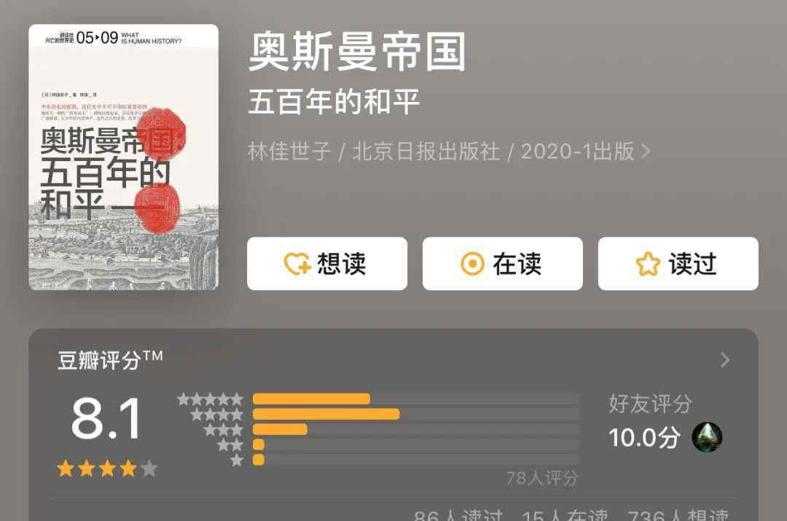Open the 78人评分 ratings count
Viewport: 787px width, 521px height.
[x=542, y=478]
